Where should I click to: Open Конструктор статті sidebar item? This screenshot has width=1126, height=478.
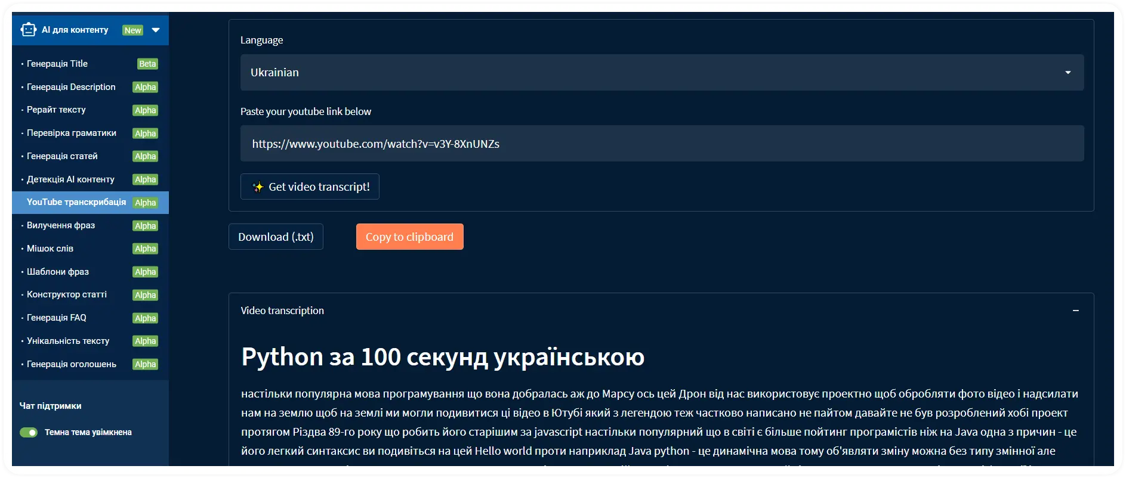tap(67, 294)
